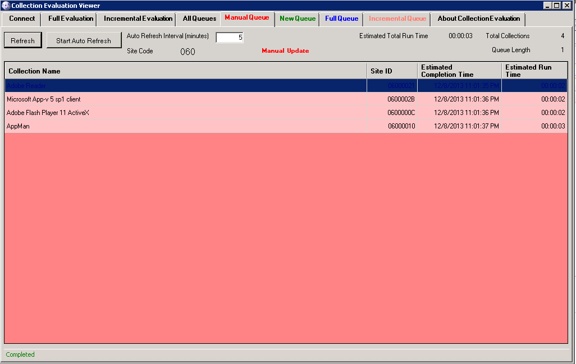Open the Incremental Evaluation tab
The image size is (576, 364).
pyautogui.click(x=136, y=18)
